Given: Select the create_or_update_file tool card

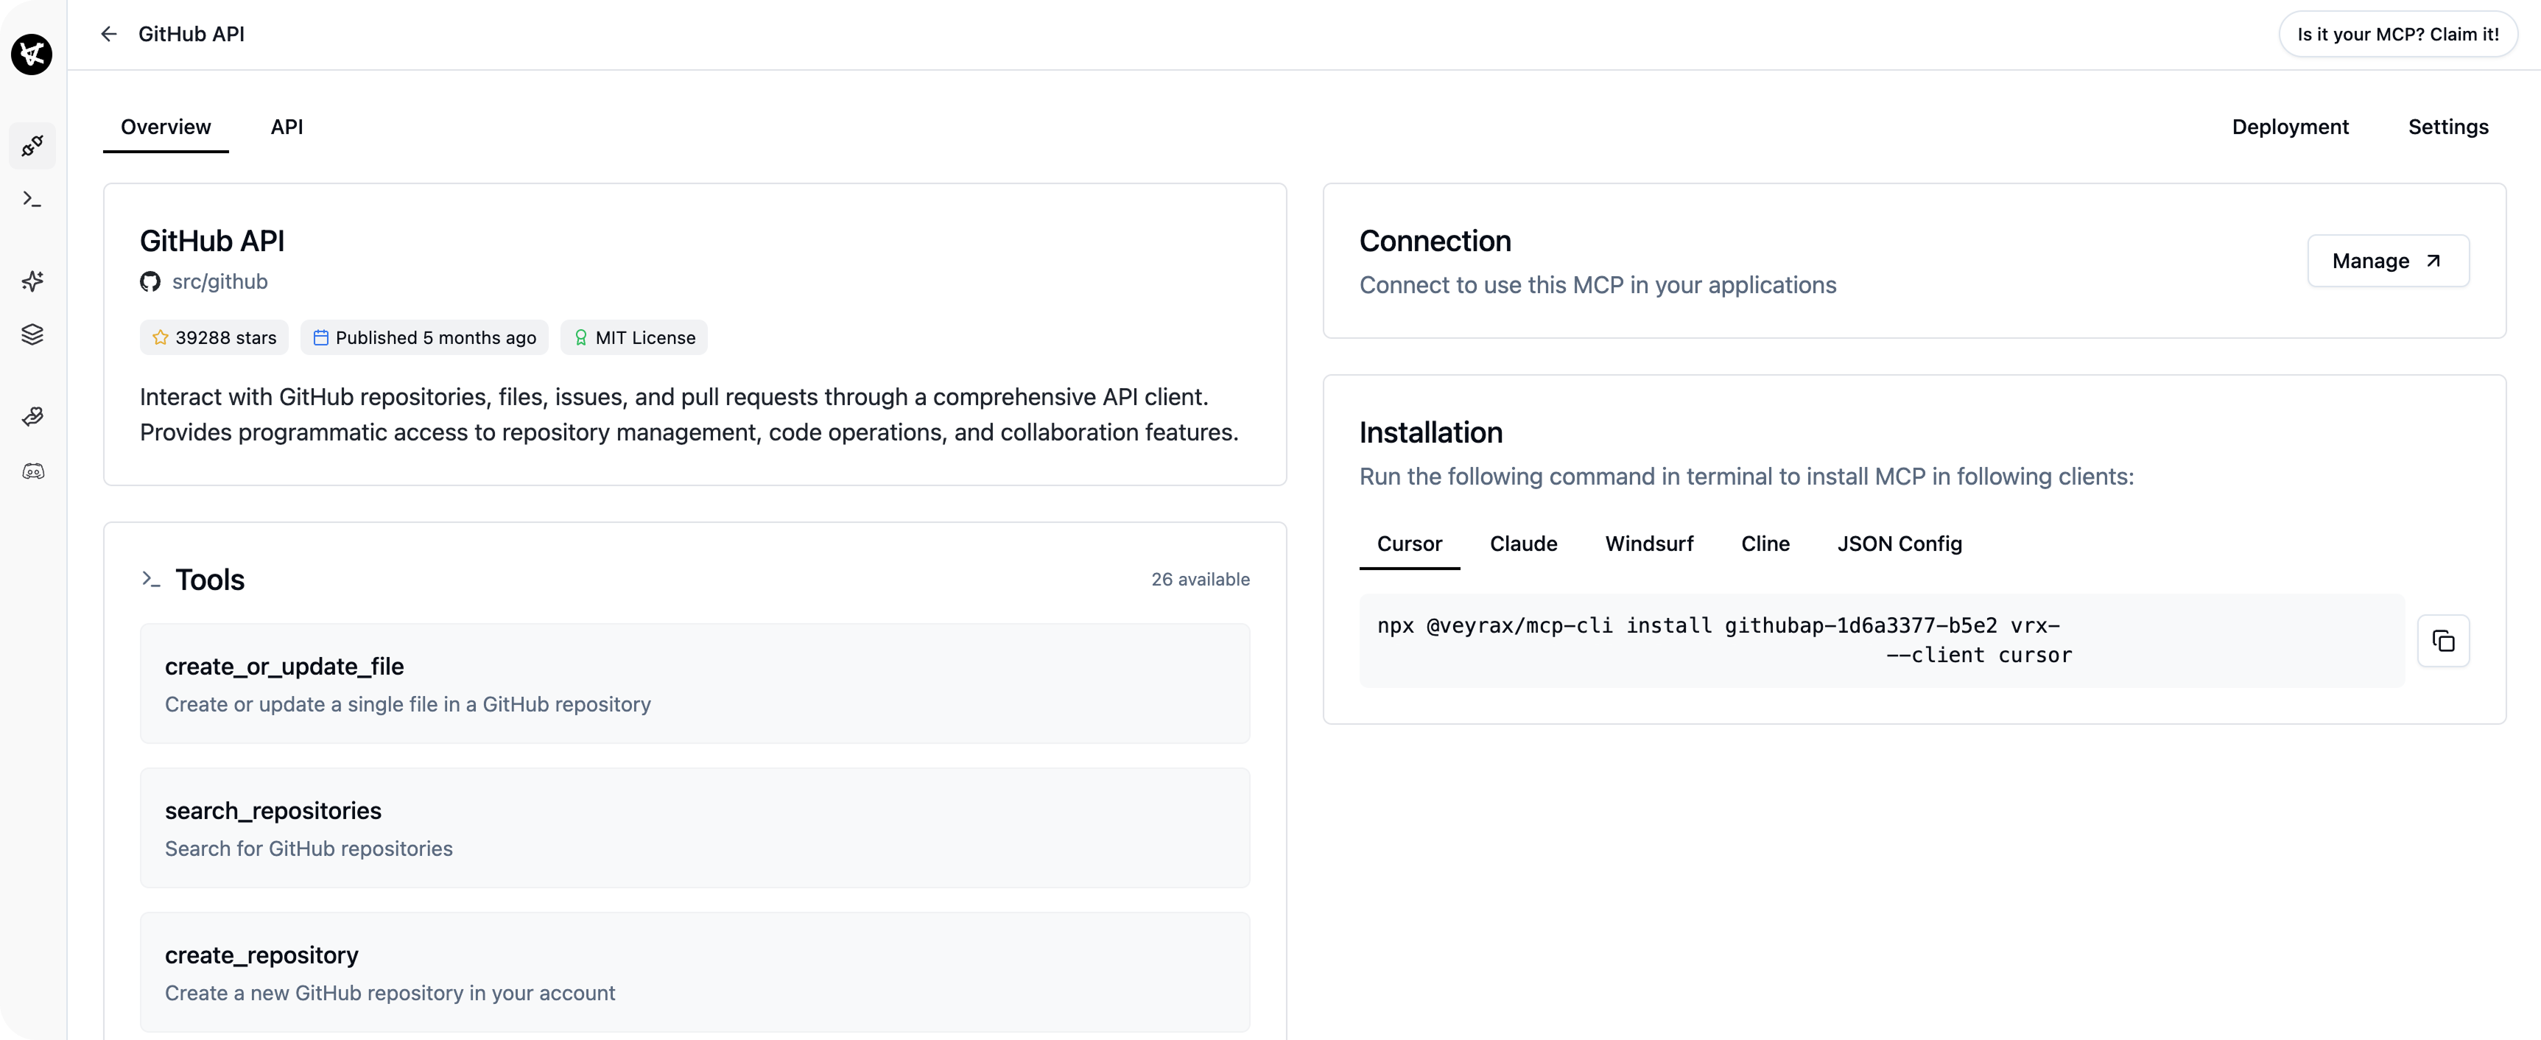Looking at the screenshot, I should click(x=695, y=683).
